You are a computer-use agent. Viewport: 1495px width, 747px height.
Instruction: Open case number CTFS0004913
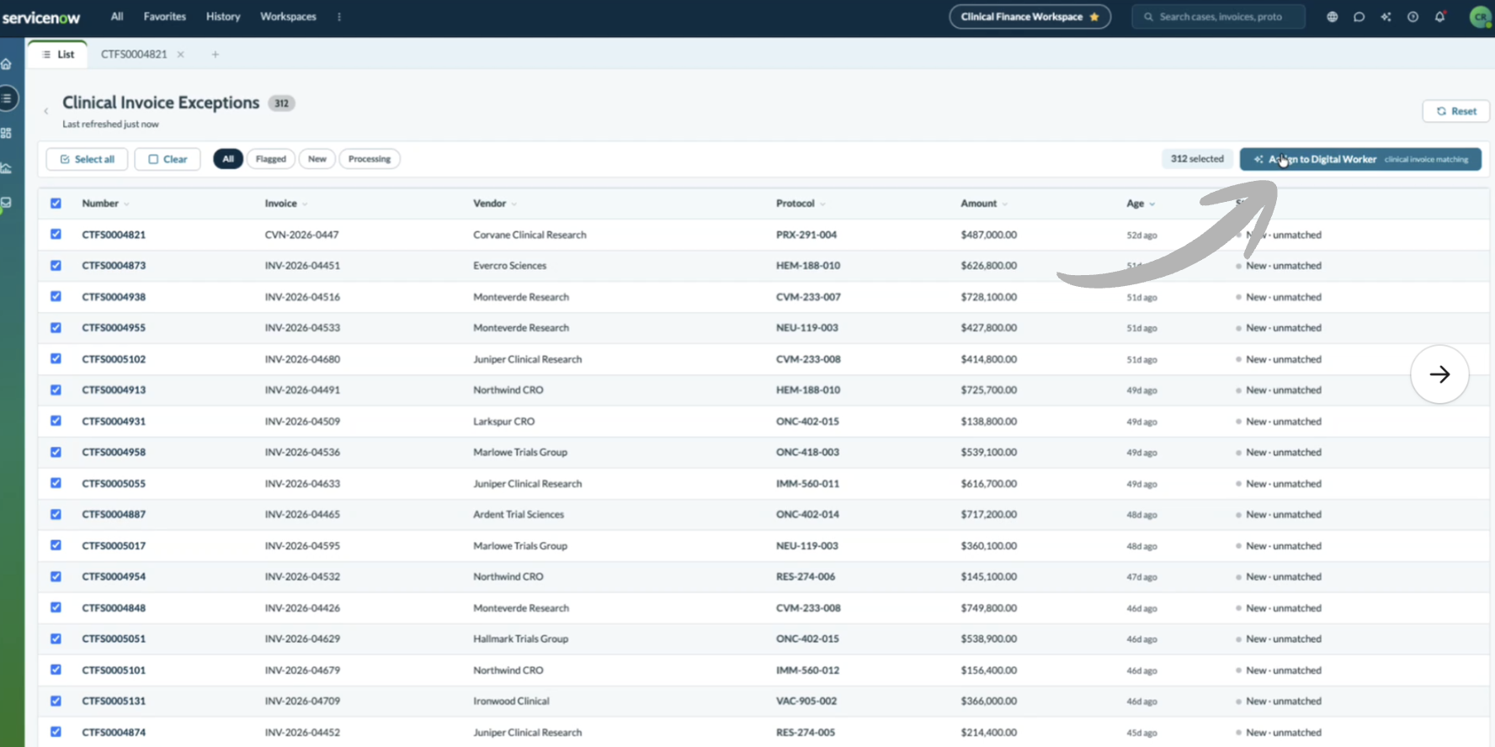pyautogui.click(x=114, y=390)
